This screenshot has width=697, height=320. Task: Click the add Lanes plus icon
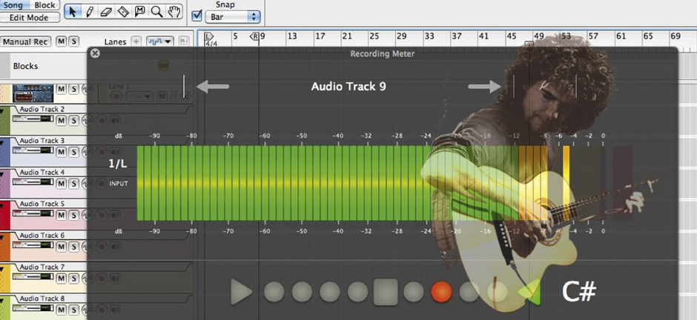click(136, 41)
